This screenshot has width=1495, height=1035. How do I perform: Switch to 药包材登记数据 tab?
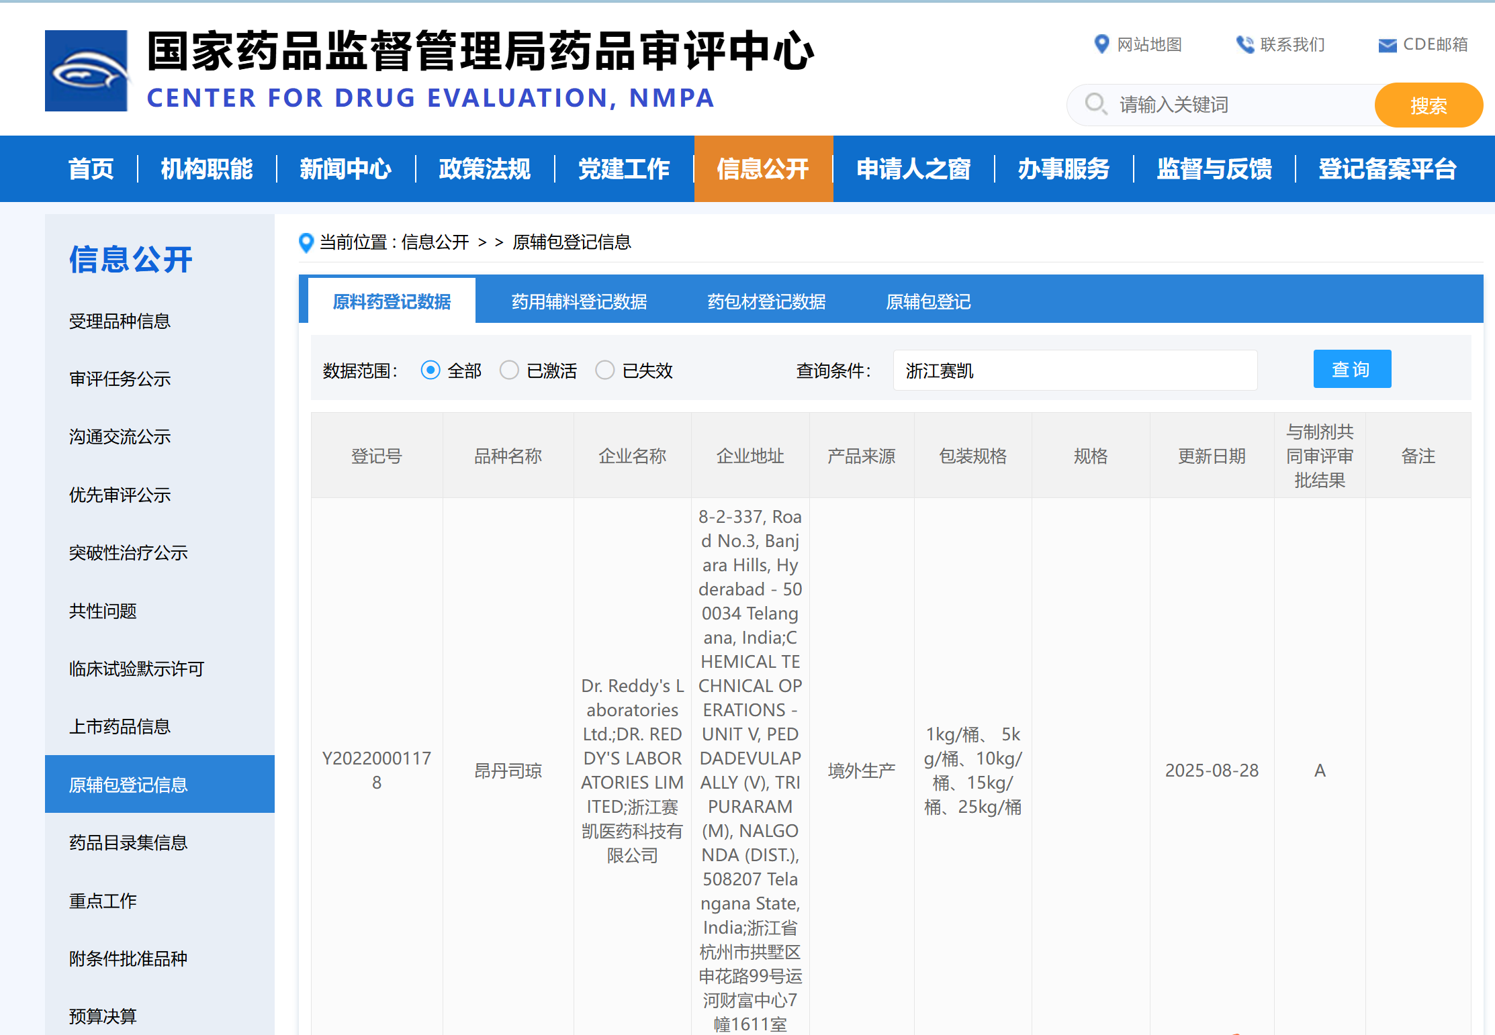pos(766,301)
